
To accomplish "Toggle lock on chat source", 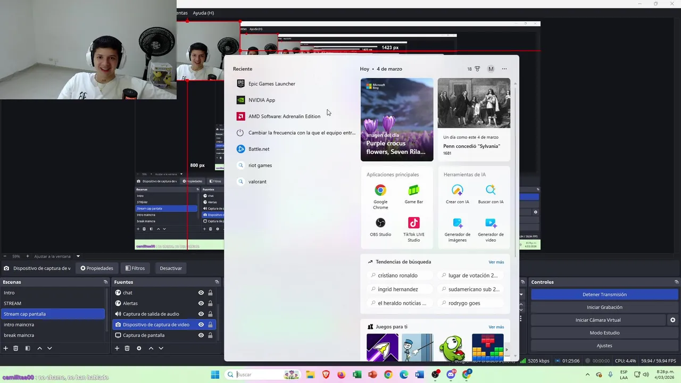I will [x=210, y=293].
